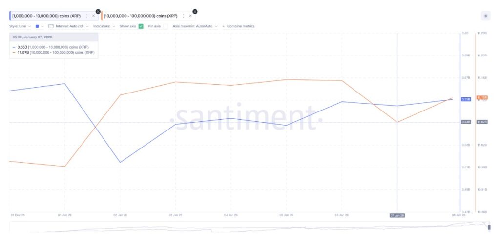
Task: Click the bottom timeline navigator handle
Action: pyautogui.click(x=489, y=226)
